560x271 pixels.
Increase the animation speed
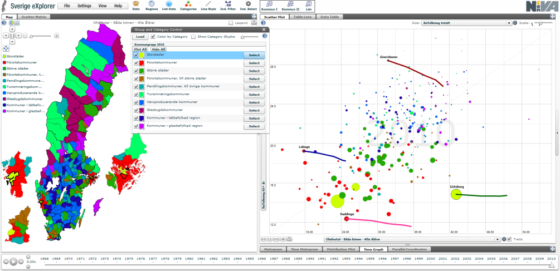pyautogui.click(x=28, y=257)
